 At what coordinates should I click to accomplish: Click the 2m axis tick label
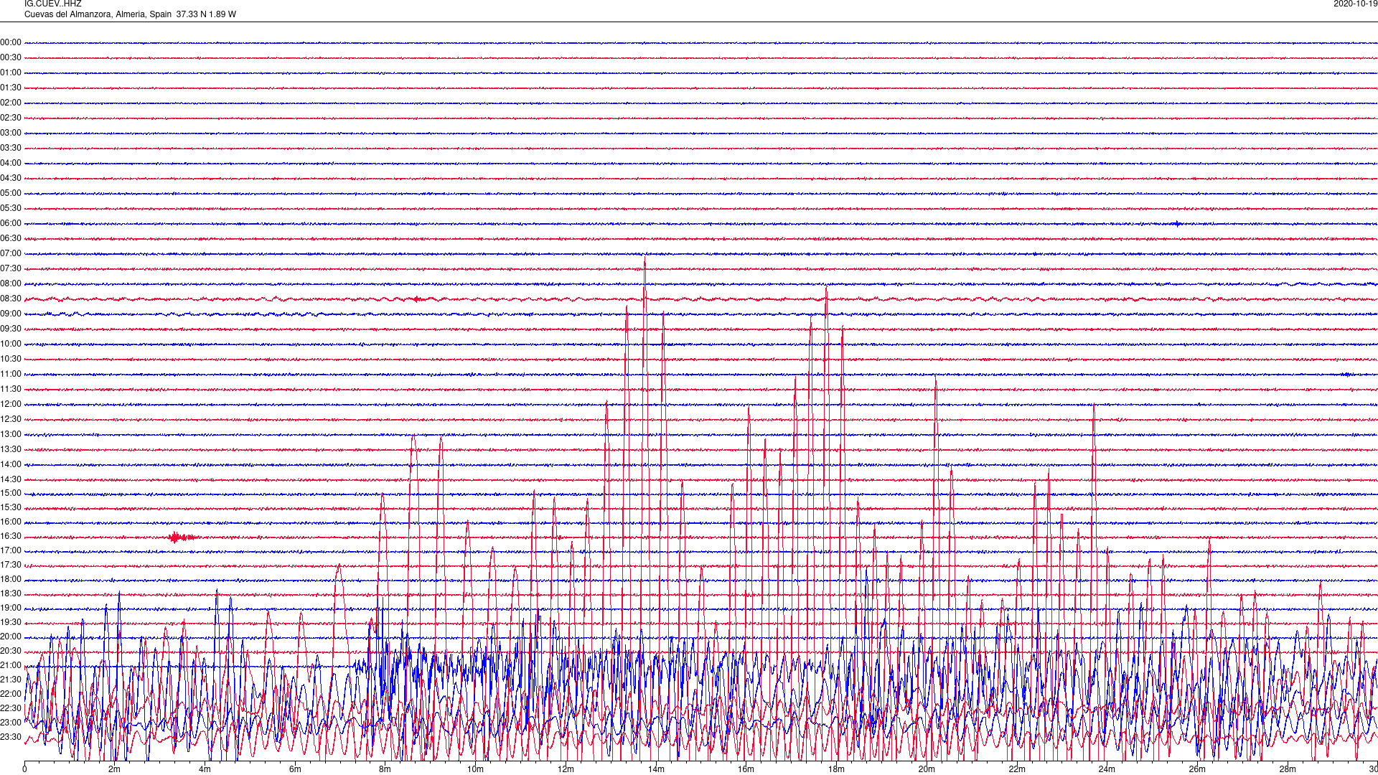pyautogui.click(x=114, y=769)
